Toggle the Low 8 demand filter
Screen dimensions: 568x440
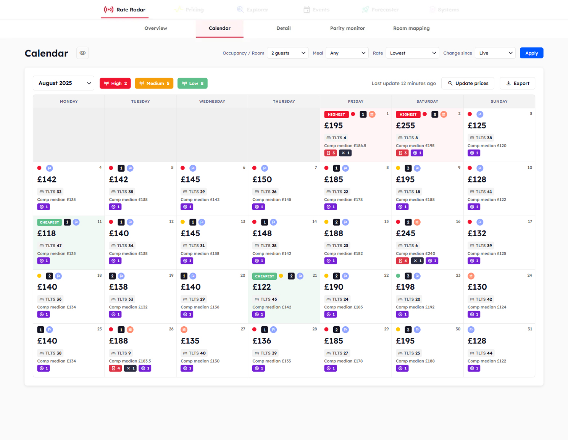tap(192, 83)
